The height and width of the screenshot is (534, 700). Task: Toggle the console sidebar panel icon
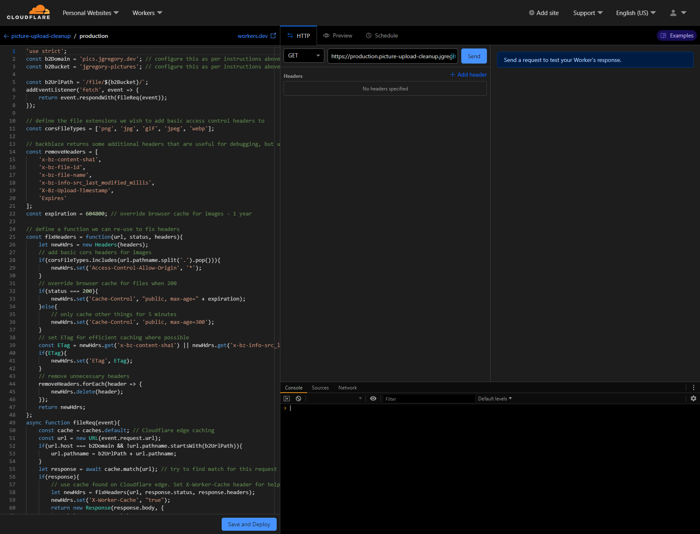tap(287, 399)
